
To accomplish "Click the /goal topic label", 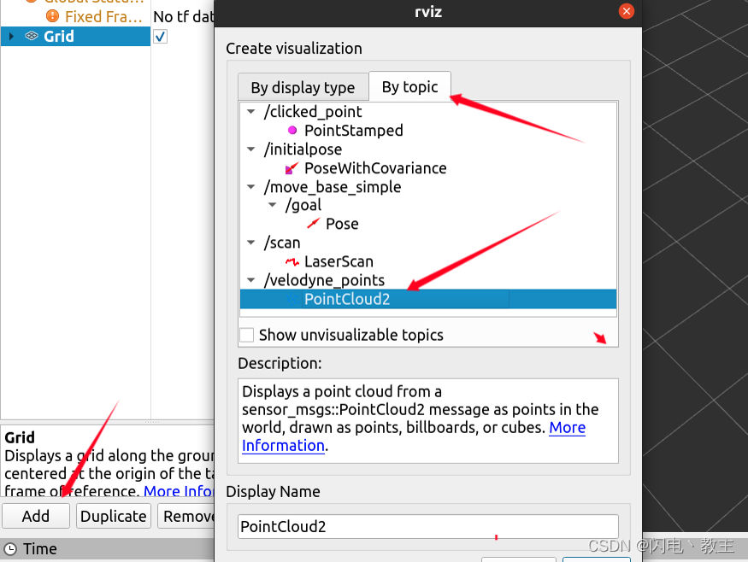I will pos(303,205).
